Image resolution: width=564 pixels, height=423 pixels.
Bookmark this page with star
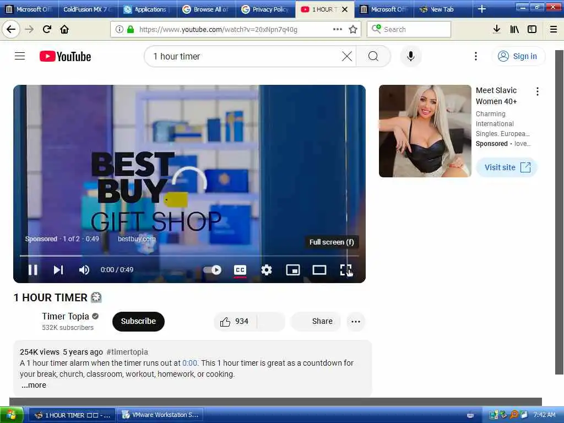click(x=353, y=29)
